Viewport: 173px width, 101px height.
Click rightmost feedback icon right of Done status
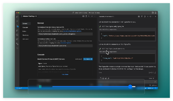click(155, 73)
